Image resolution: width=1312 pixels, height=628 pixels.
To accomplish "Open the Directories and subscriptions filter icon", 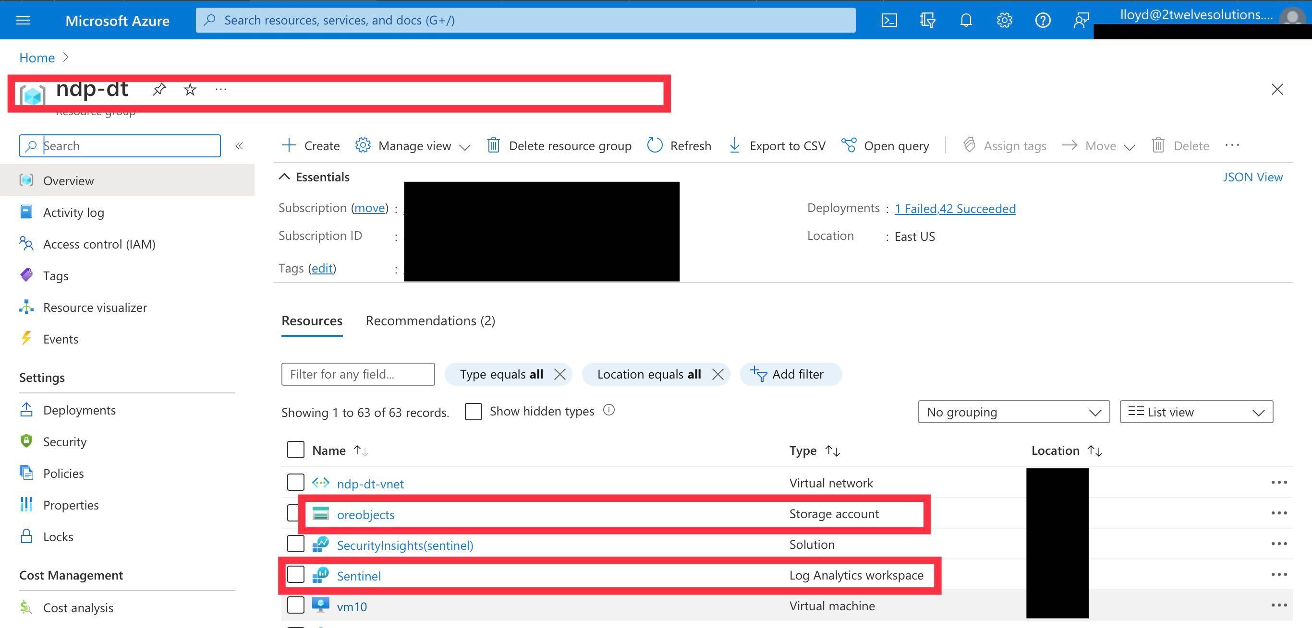I will 927,20.
